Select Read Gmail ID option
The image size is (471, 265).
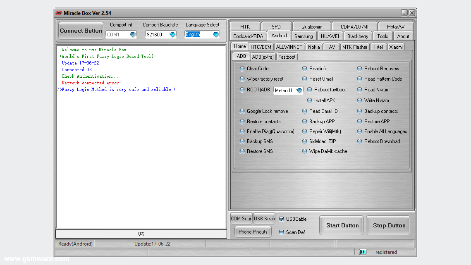point(305,111)
